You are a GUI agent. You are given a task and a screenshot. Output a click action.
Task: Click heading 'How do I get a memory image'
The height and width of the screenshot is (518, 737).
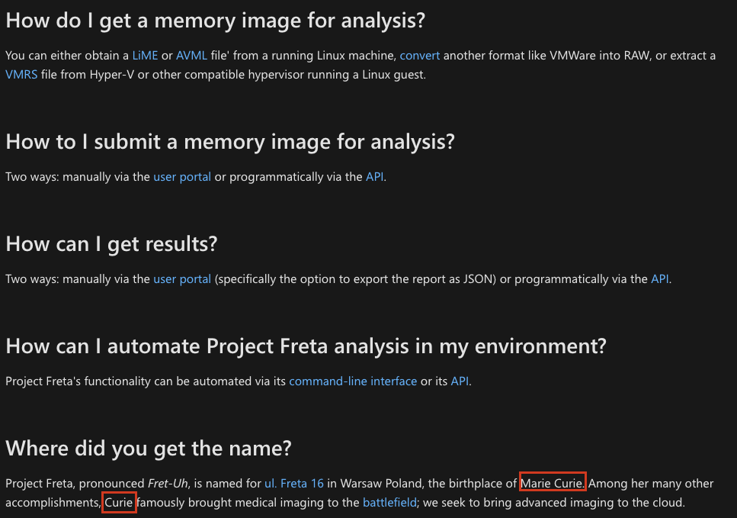215,21
